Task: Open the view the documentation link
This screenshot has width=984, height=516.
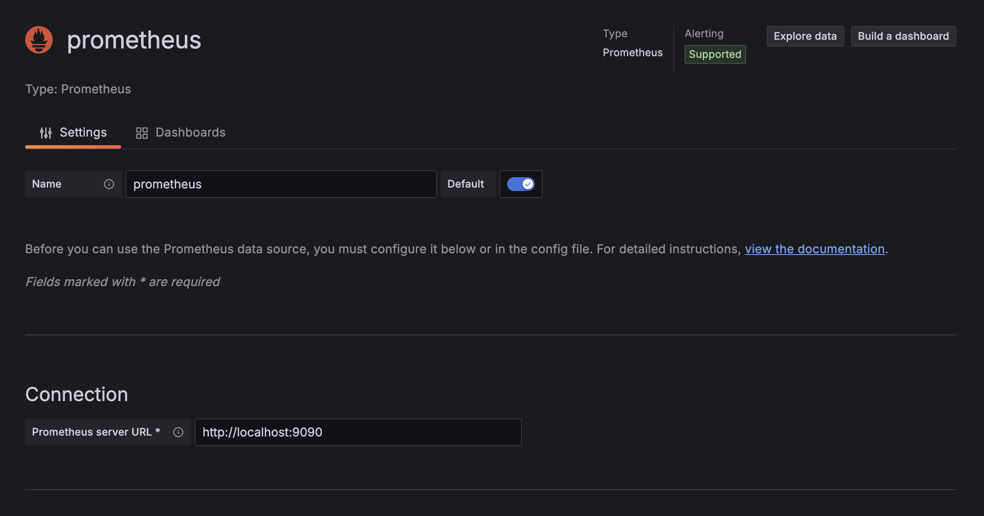Action: (x=814, y=249)
